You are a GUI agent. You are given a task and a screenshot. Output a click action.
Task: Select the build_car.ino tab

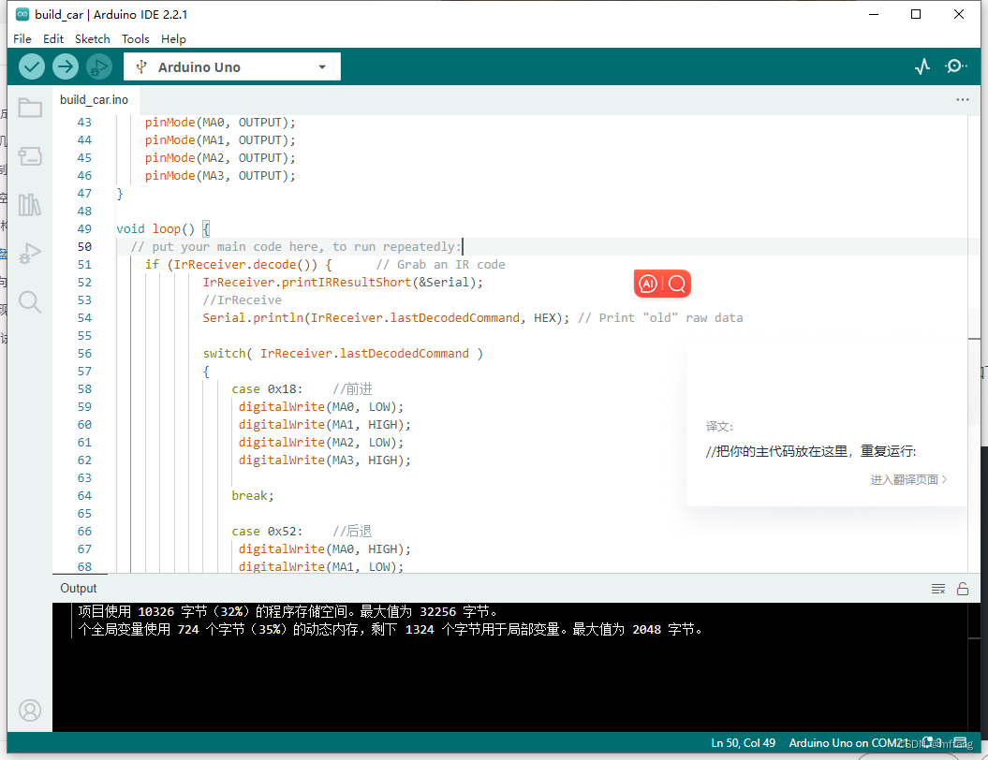pyautogui.click(x=94, y=99)
